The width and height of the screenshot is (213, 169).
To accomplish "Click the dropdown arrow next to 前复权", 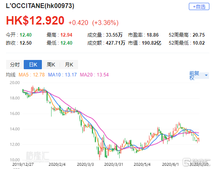I will click(x=206, y=75).
